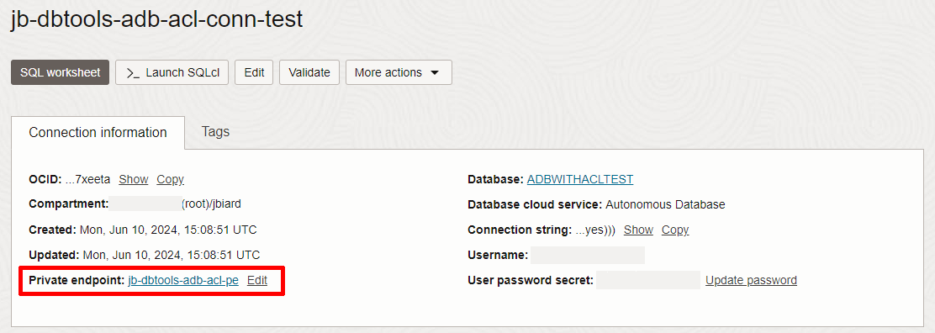
Task: Copy the connection string
Action: coord(675,230)
